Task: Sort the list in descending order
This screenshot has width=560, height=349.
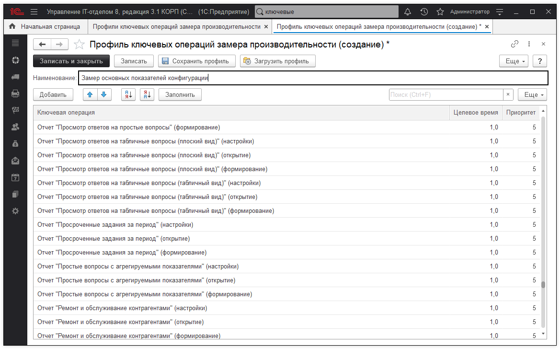Action: [x=147, y=95]
